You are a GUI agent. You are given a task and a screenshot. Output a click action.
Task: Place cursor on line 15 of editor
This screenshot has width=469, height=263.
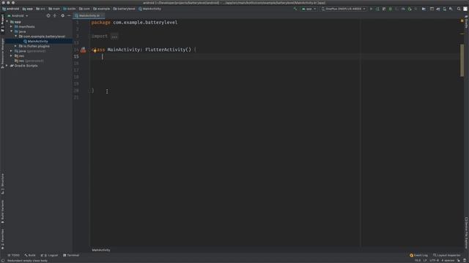276,56
